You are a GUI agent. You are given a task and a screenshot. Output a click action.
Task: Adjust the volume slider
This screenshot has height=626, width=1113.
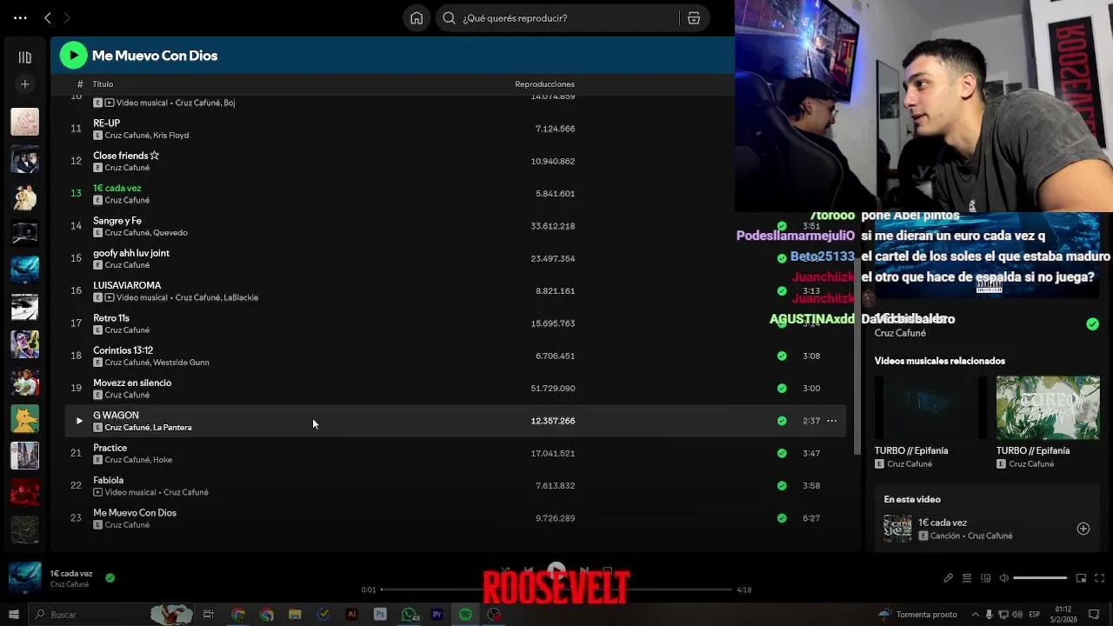(1040, 578)
